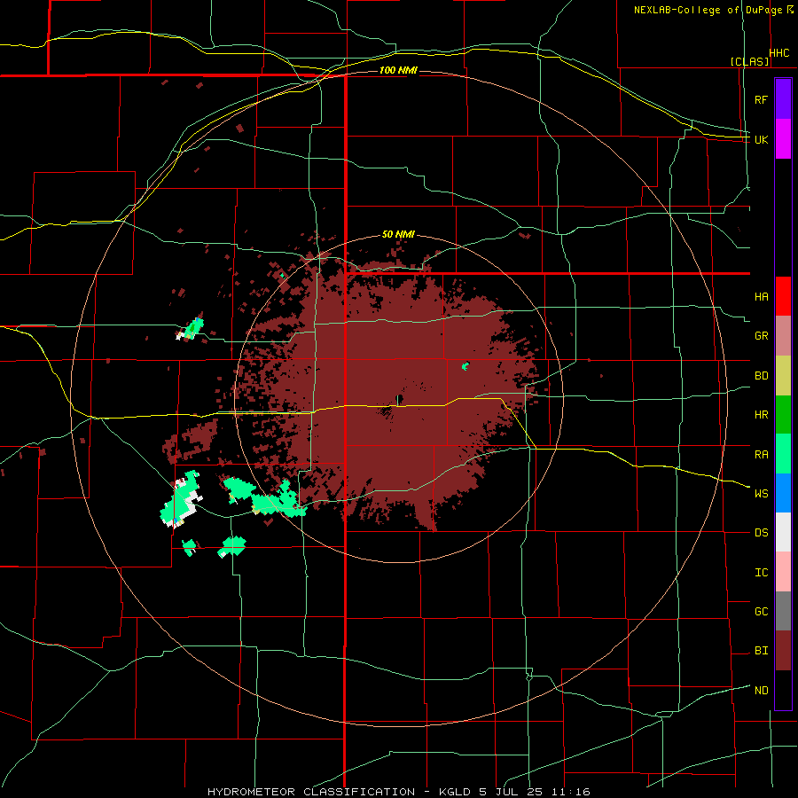Click the [CLAS] units label
Image resolution: width=798 pixels, height=798 pixels.
click(x=749, y=61)
